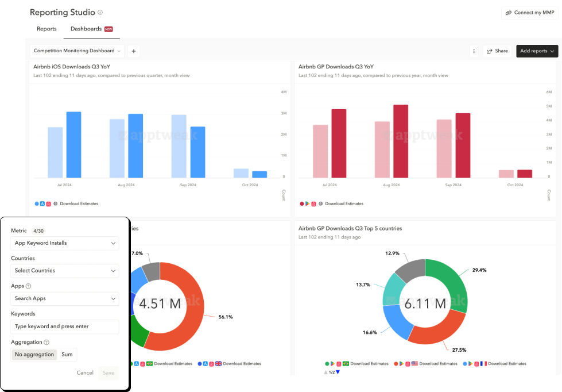Select Sum aggregation option

pyautogui.click(x=67, y=354)
